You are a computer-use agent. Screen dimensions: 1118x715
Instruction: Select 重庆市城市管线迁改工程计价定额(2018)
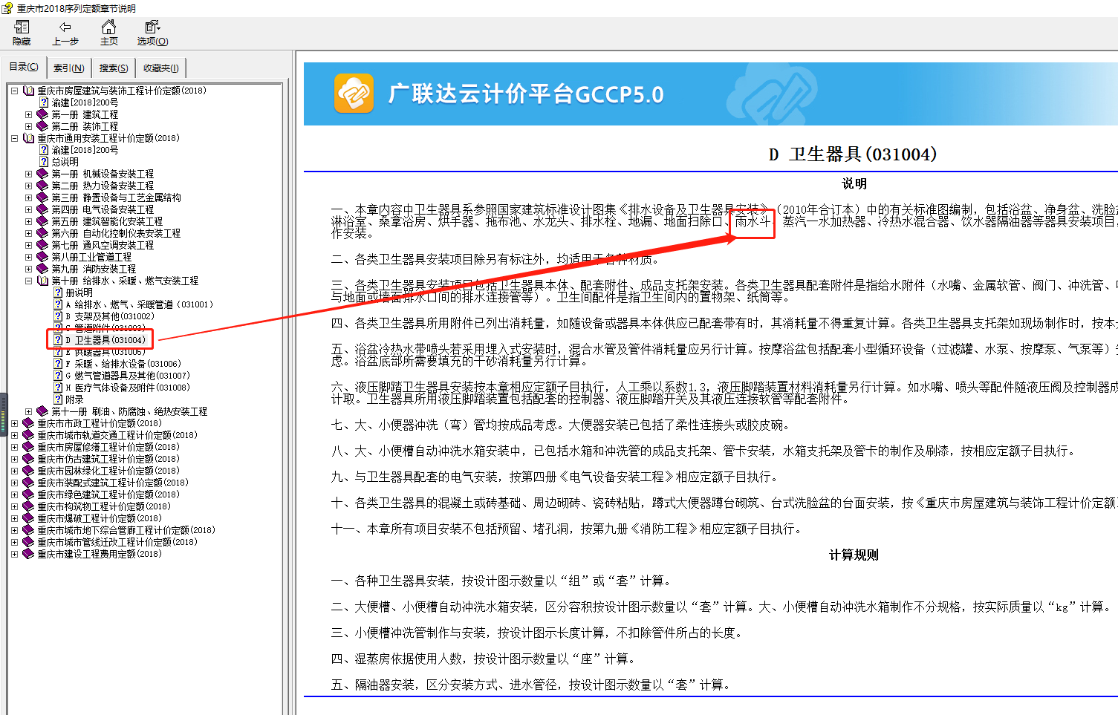click(x=117, y=542)
